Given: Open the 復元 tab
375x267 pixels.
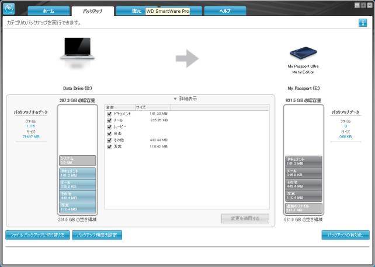Looking at the screenshot, I should point(137,10).
